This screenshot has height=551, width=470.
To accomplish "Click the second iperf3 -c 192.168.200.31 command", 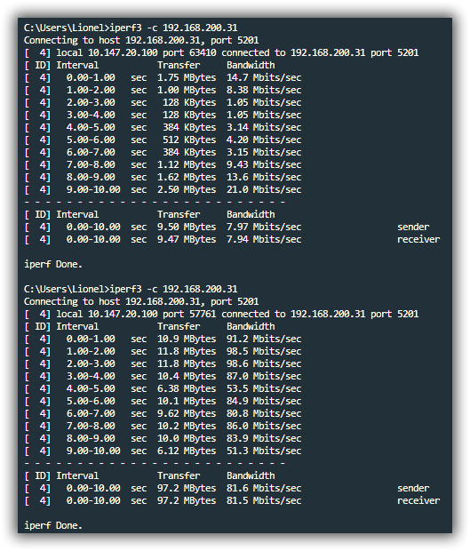I will (x=173, y=289).
